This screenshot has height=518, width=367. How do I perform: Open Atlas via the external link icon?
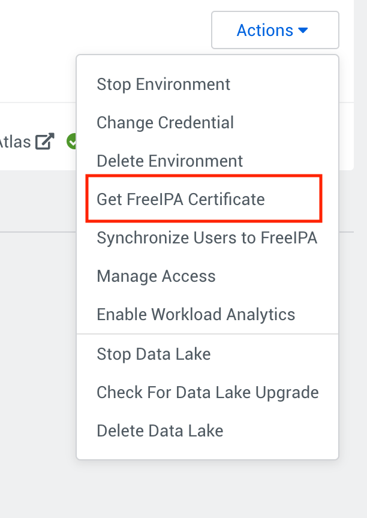coord(45,141)
